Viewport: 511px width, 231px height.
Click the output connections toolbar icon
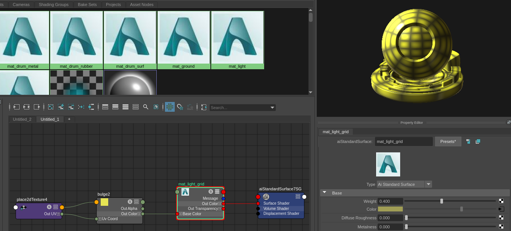pos(37,107)
